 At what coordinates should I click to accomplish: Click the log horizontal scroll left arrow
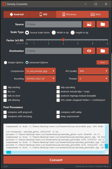[x=5, y=152]
